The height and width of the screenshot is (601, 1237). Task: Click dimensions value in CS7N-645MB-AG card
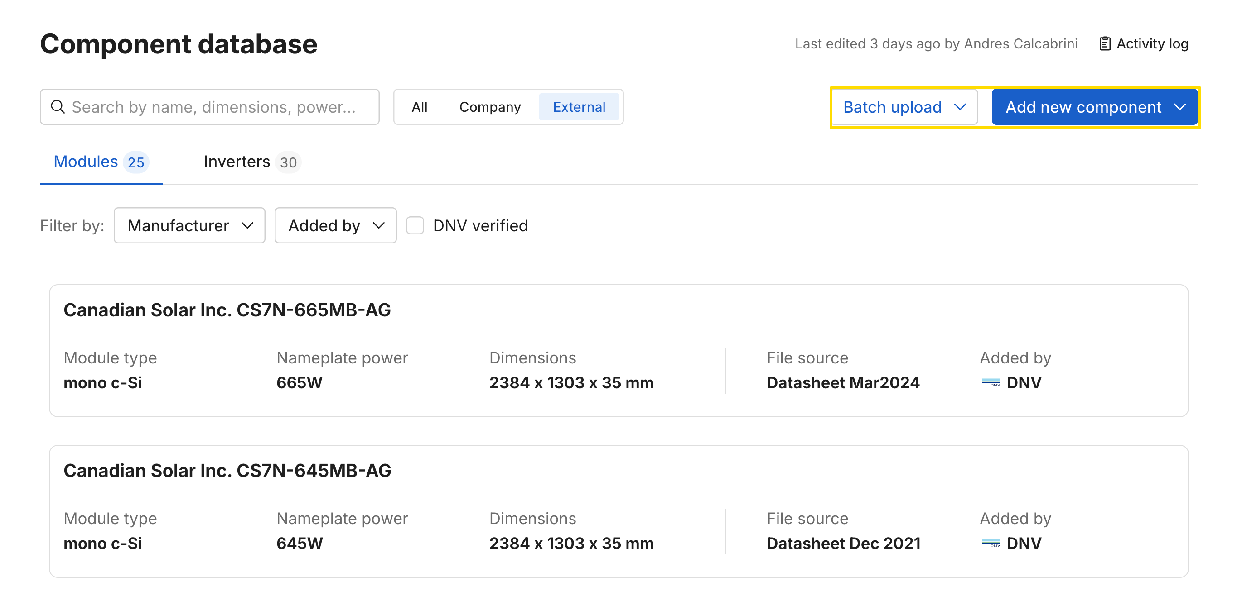(x=571, y=543)
